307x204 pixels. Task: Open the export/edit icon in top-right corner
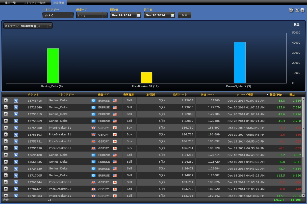[x=291, y=10]
